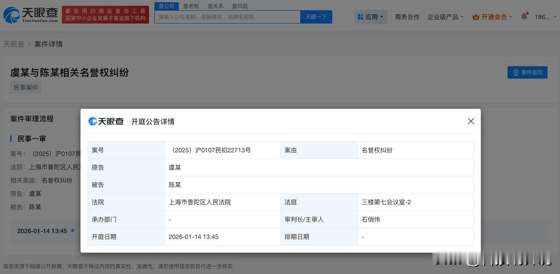560x274 pixels.
Task: Close the 开庭公告详情 dialog
Action: [x=471, y=121]
